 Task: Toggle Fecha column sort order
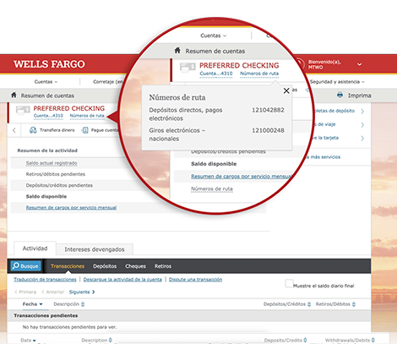[32, 304]
